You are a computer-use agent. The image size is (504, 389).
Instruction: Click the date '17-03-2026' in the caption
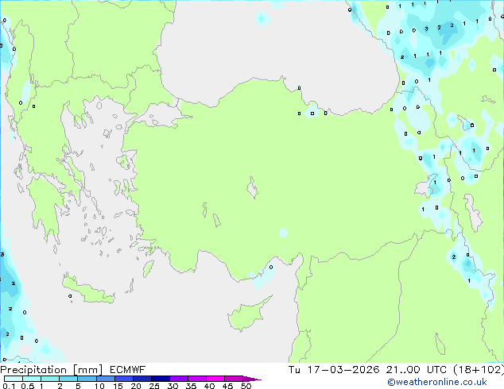[x=343, y=370]
